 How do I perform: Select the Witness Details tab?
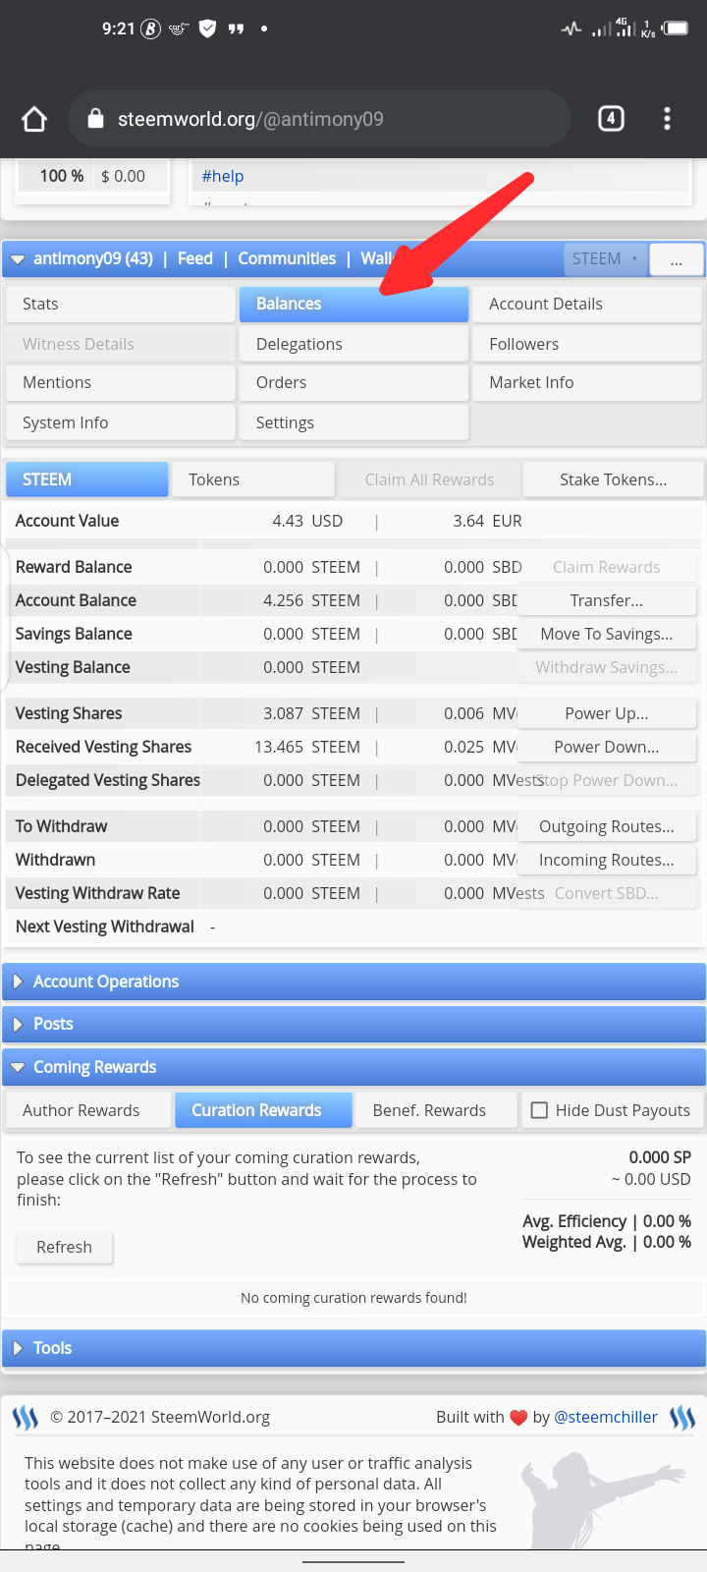point(121,344)
